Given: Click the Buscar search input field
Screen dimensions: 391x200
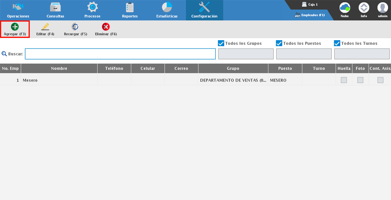Looking at the screenshot, I should click(120, 54).
